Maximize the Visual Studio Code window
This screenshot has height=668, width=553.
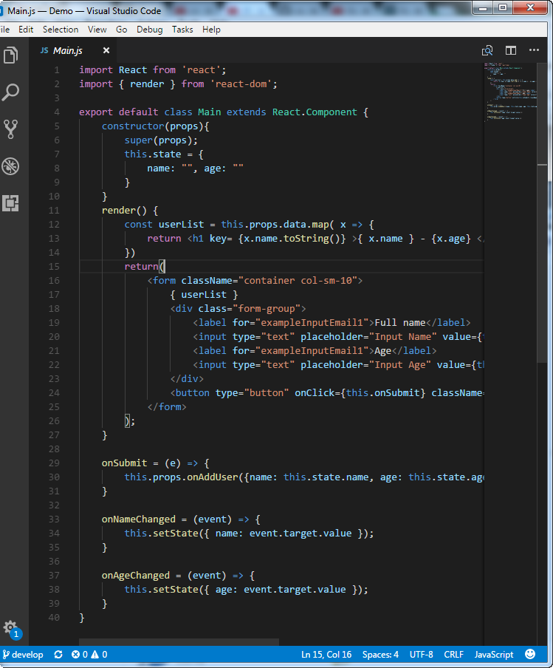coord(503,7)
